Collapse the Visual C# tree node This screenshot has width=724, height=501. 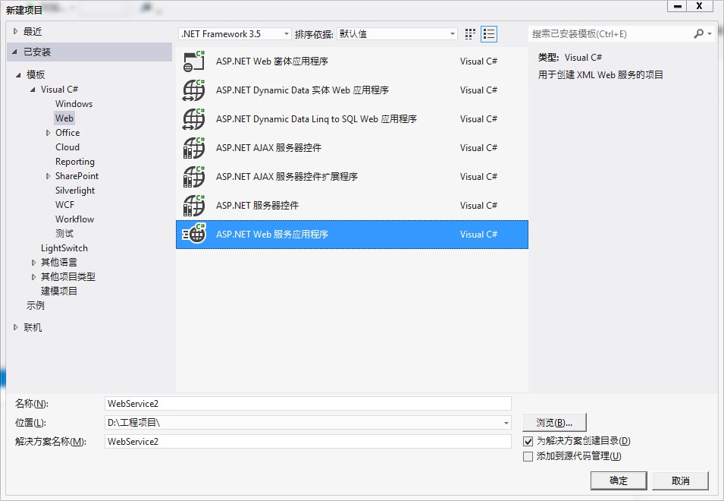(33, 90)
